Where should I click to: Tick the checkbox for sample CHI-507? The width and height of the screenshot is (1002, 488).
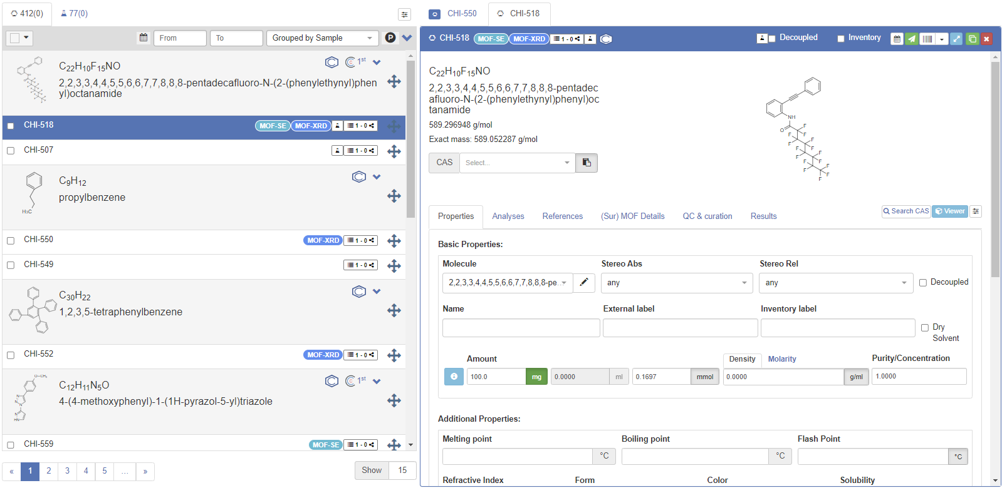[x=11, y=151]
